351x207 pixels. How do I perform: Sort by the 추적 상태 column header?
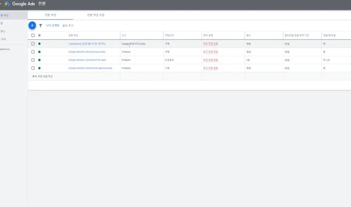pyautogui.click(x=208, y=35)
